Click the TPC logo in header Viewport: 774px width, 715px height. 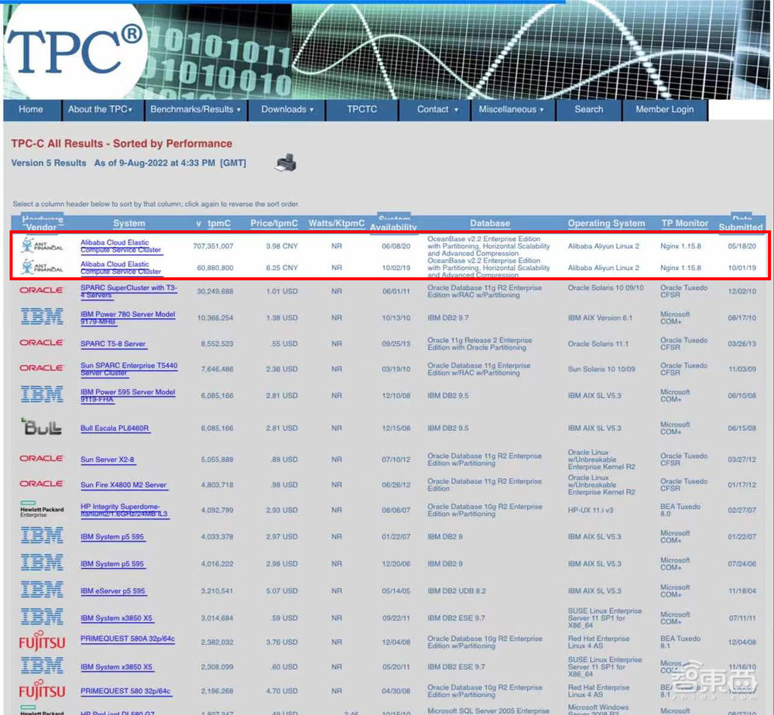(76, 53)
